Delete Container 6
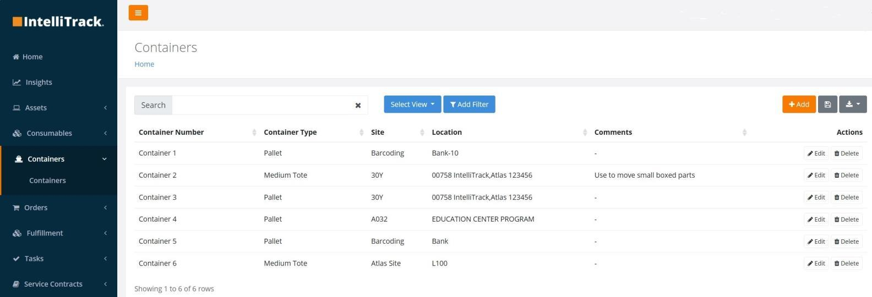Viewport: 872px width, 297px height. (846, 263)
